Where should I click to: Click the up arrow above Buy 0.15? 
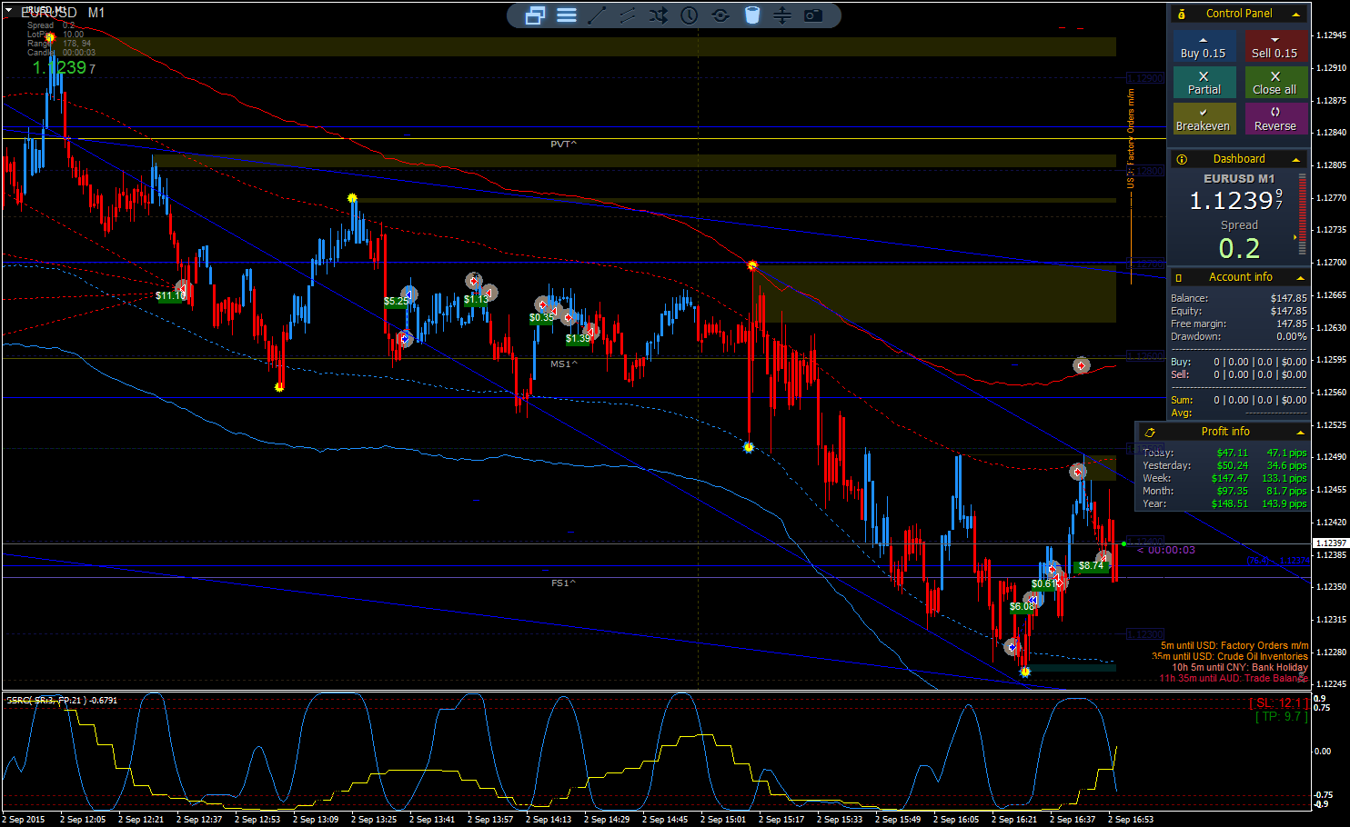point(1204,40)
